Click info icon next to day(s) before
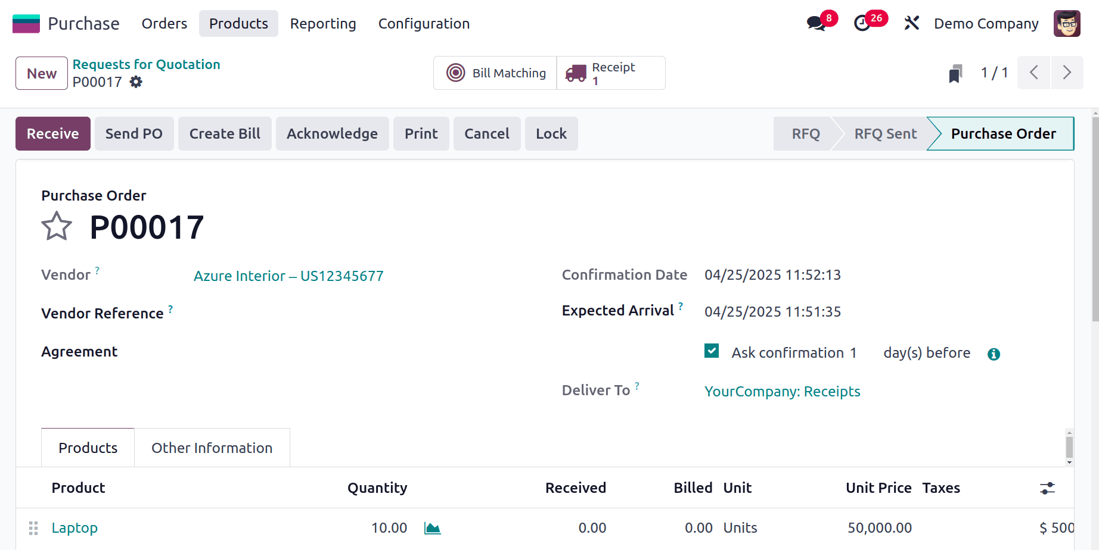The width and height of the screenshot is (1099, 550). (x=994, y=354)
